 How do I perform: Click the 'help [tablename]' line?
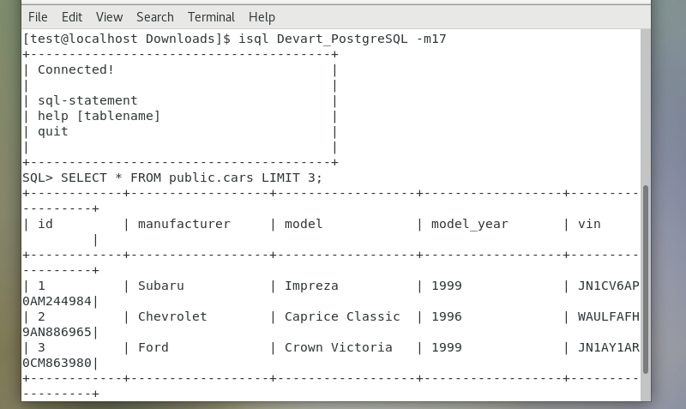[99, 116]
